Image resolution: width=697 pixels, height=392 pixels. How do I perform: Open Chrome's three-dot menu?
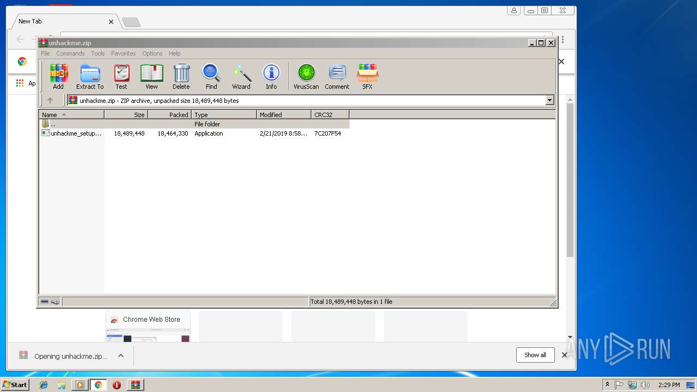pyautogui.click(x=563, y=40)
